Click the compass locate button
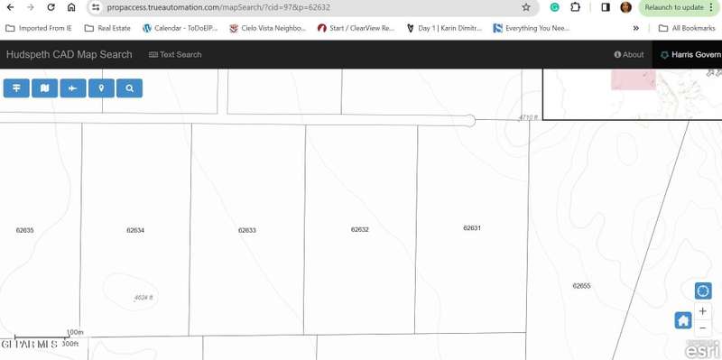The image size is (722, 360). tap(703, 291)
